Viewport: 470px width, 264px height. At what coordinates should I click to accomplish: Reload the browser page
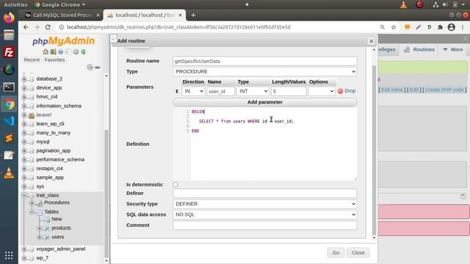point(48,27)
